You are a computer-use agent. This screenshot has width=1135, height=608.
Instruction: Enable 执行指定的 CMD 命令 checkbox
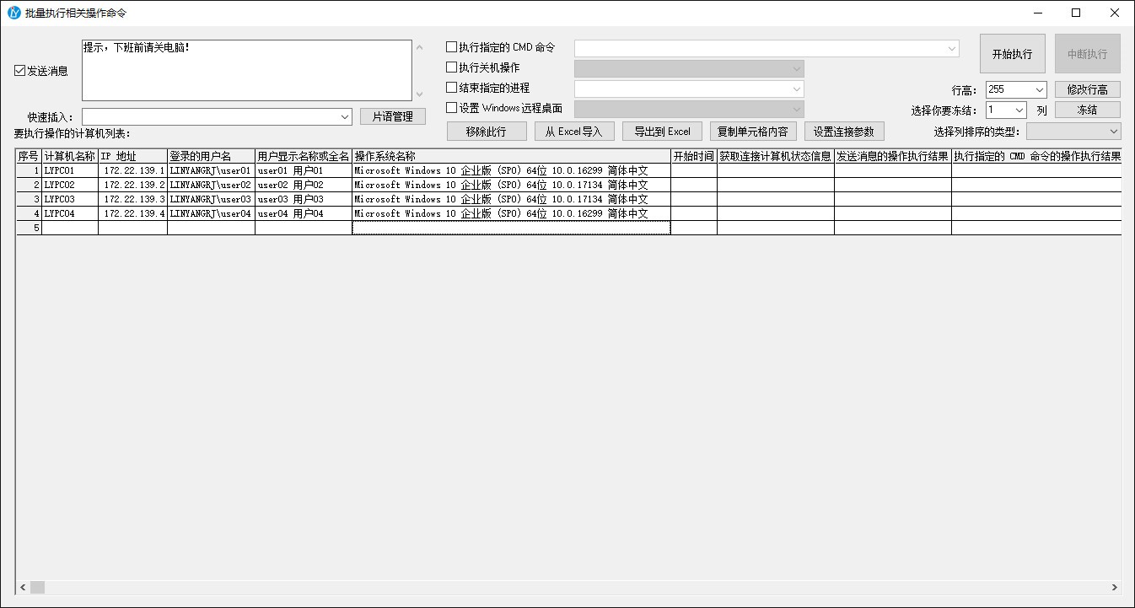(451, 47)
